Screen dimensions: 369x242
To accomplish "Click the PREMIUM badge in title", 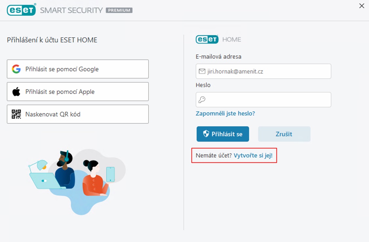I will tap(119, 10).
